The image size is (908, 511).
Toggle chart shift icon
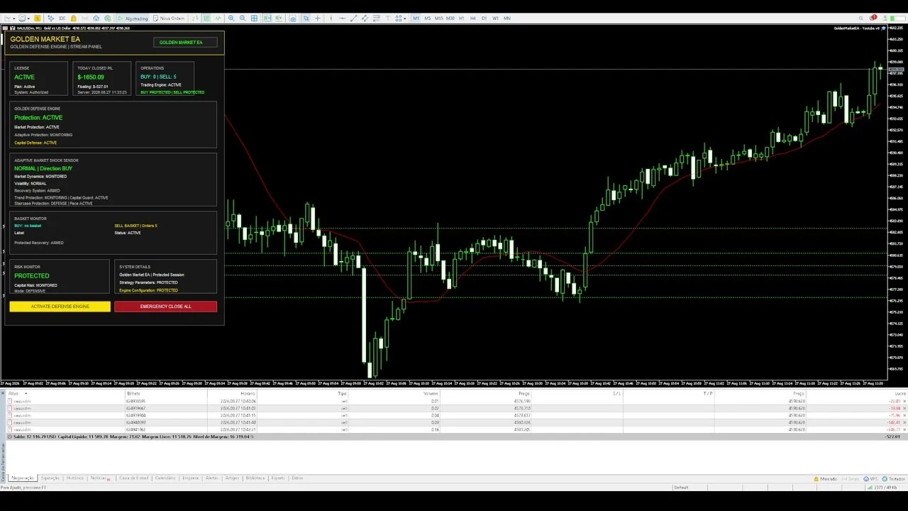279,18
